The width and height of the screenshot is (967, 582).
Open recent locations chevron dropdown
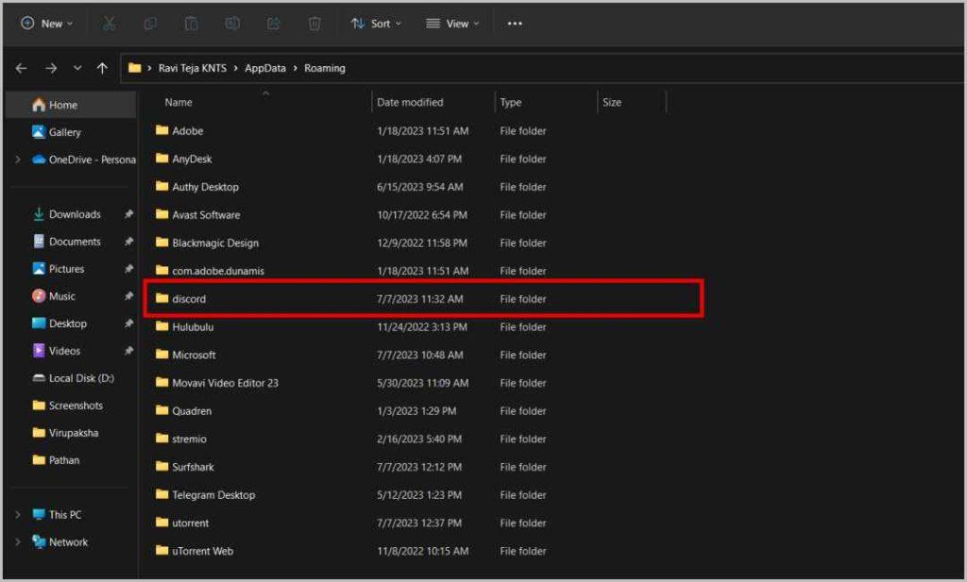pyautogui.click(x=77, y=68)
